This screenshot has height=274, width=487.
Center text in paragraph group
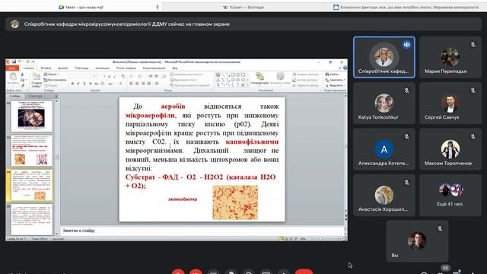[x=137, y=84]
